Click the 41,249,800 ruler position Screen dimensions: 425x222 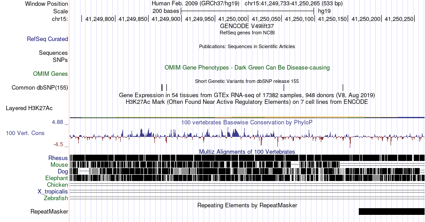[100, 19]
